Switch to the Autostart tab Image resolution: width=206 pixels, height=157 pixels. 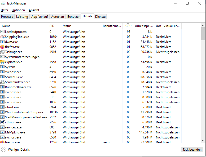tap(58, 17)
